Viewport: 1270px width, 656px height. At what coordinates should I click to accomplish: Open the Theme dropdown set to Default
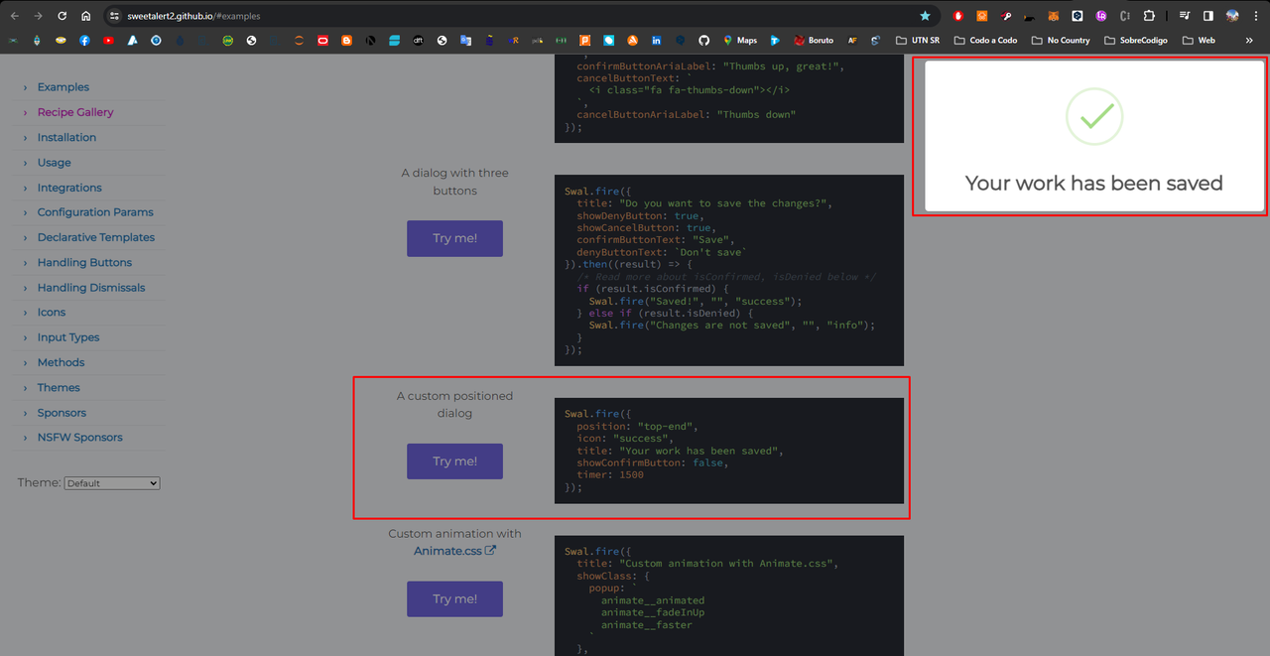(x=112, y=483)
